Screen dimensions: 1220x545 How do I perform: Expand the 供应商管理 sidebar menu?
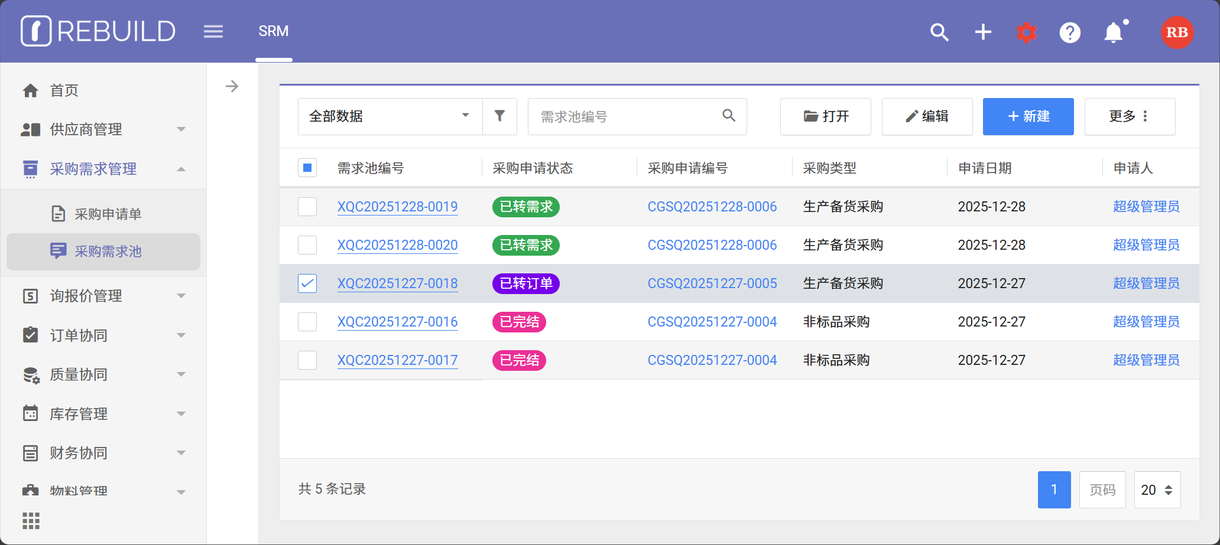click(x=103, y=129)
